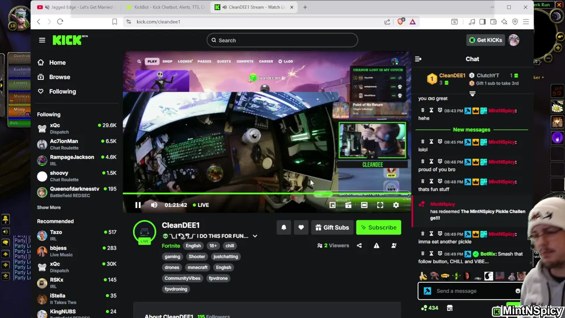Collapse the chat panel
The image size is (565, 318).
418,59
